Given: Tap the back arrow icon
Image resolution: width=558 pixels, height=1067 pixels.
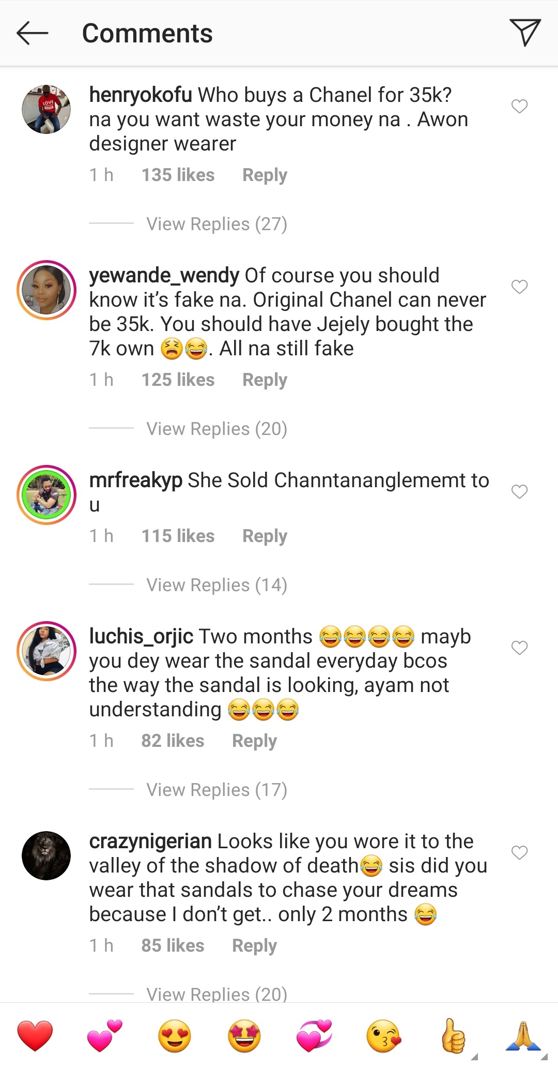Looking at the screenshot, I should point(32,33).
